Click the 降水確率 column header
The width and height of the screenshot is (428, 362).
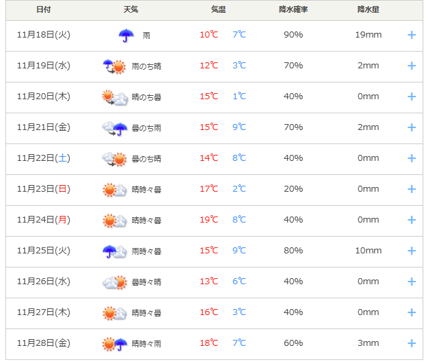(293, 10)
